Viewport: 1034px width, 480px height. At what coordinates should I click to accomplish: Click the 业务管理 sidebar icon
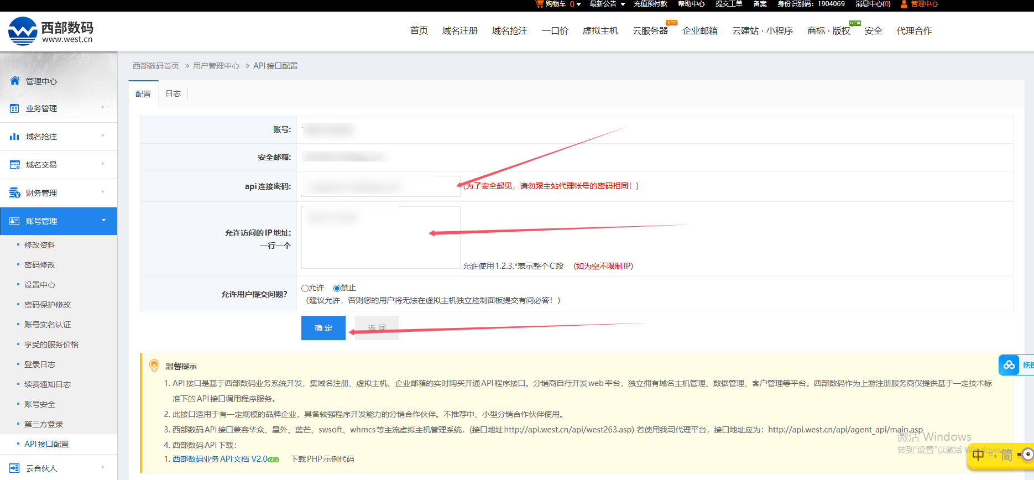pyautogui.click(x=15, y=108)
